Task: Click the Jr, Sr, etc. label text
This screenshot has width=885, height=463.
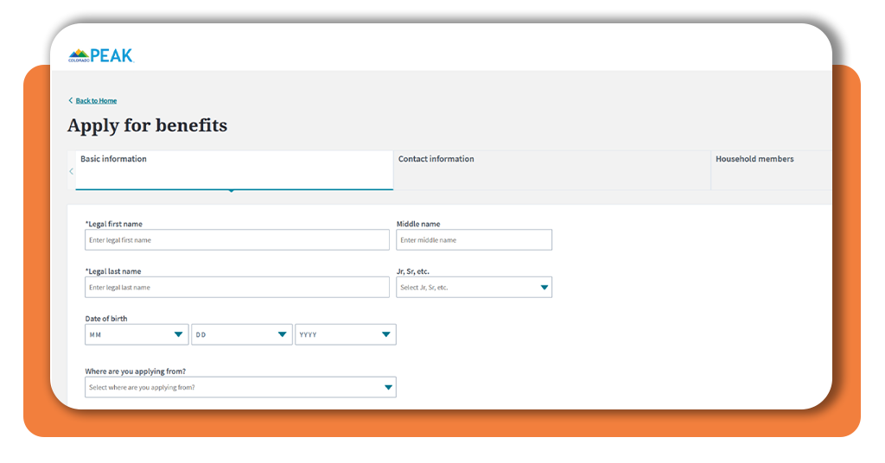Action: 412,271
